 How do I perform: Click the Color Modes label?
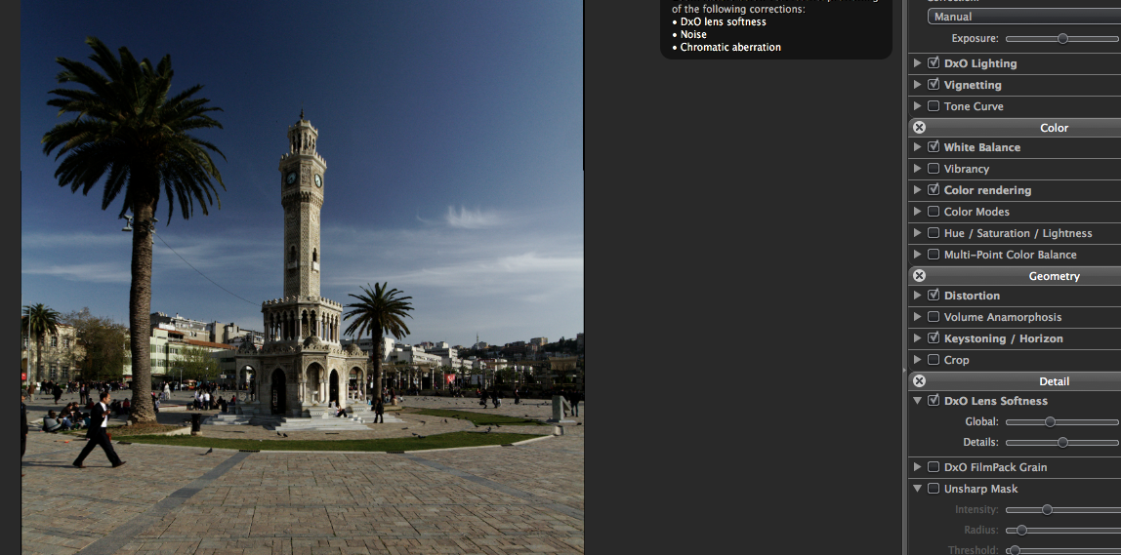pyautogui.click(x=976, y=212)
